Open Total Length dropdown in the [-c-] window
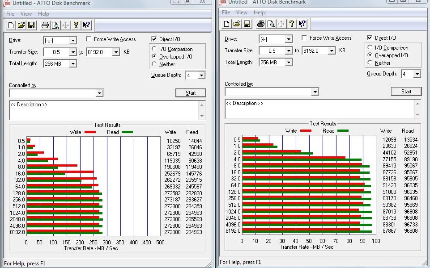Image resolution: width=430 pixels, height=268 pixels. (72, 64)
